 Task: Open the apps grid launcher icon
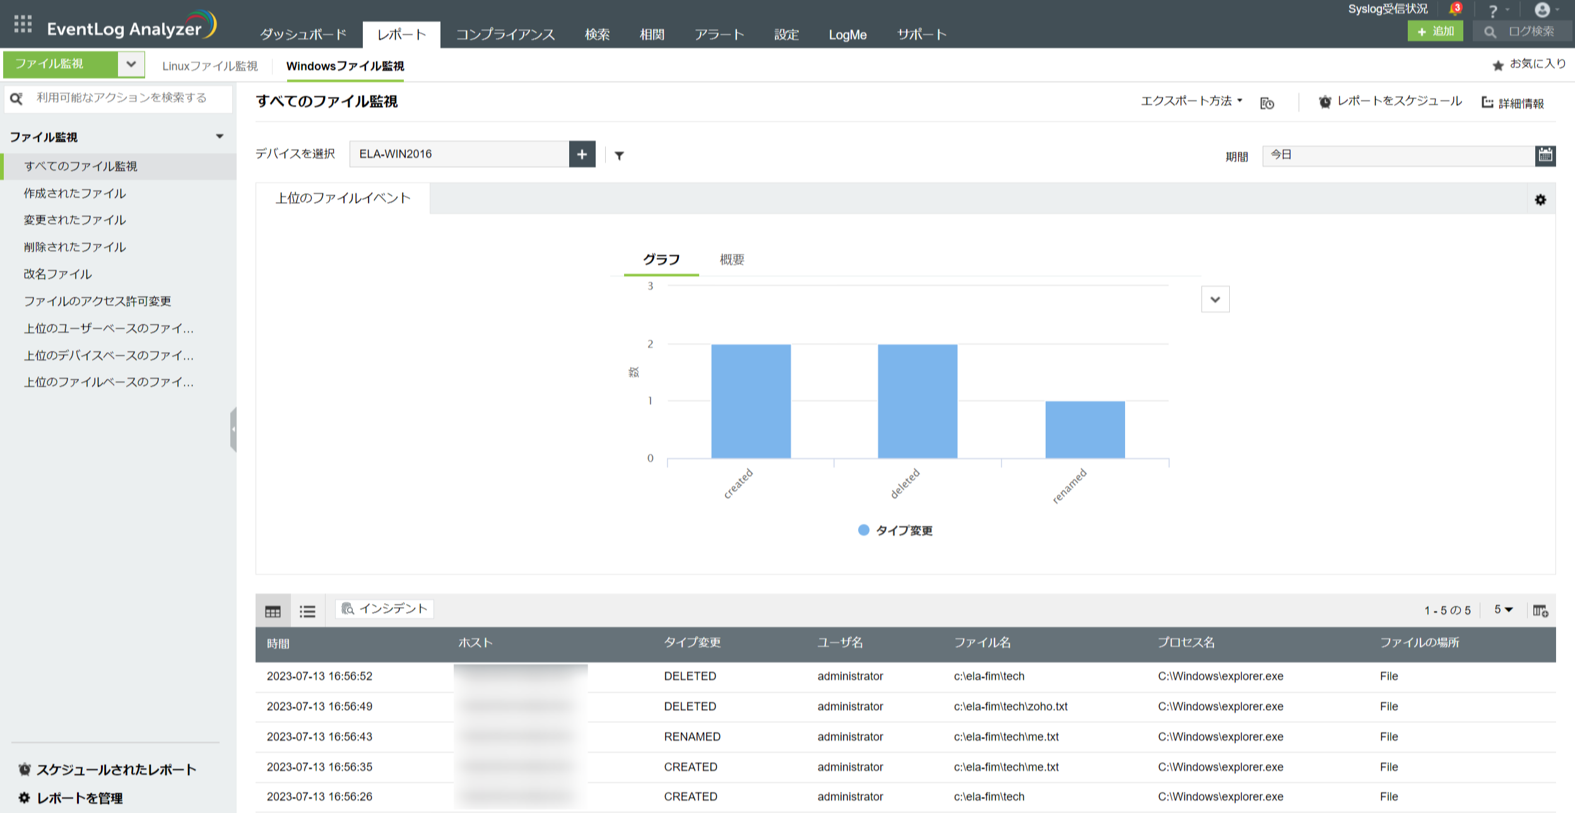pyautogui.click(x=23, y=24)
